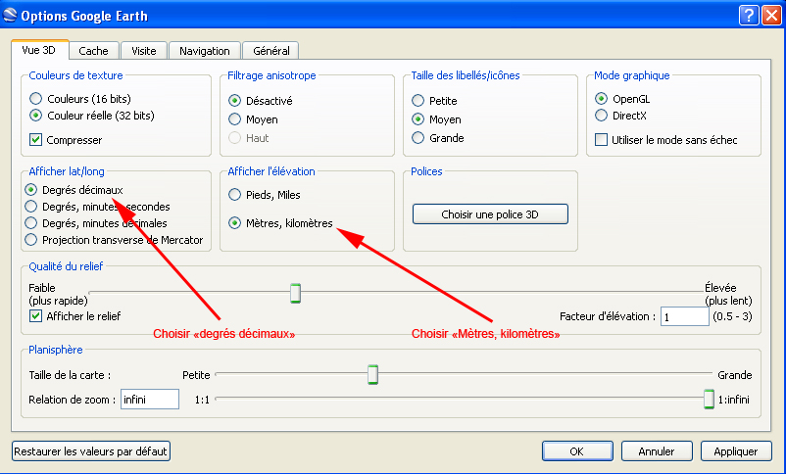Select Petite label size
Viewport: 786px width, 474px height.
coord(418,101)
